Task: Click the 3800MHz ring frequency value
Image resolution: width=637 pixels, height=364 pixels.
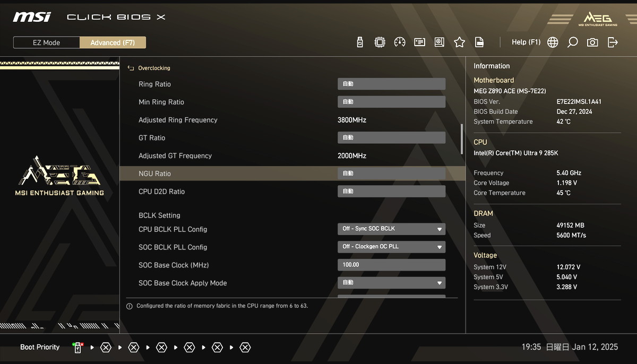Action: tap(352, 120)
